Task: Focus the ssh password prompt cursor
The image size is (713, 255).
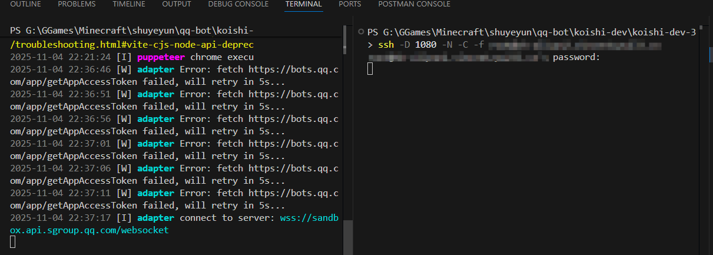Action: point(370,69)
